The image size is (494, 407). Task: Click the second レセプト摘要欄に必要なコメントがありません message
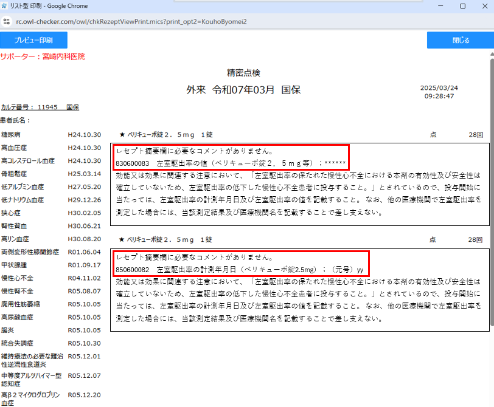(195, 258)
